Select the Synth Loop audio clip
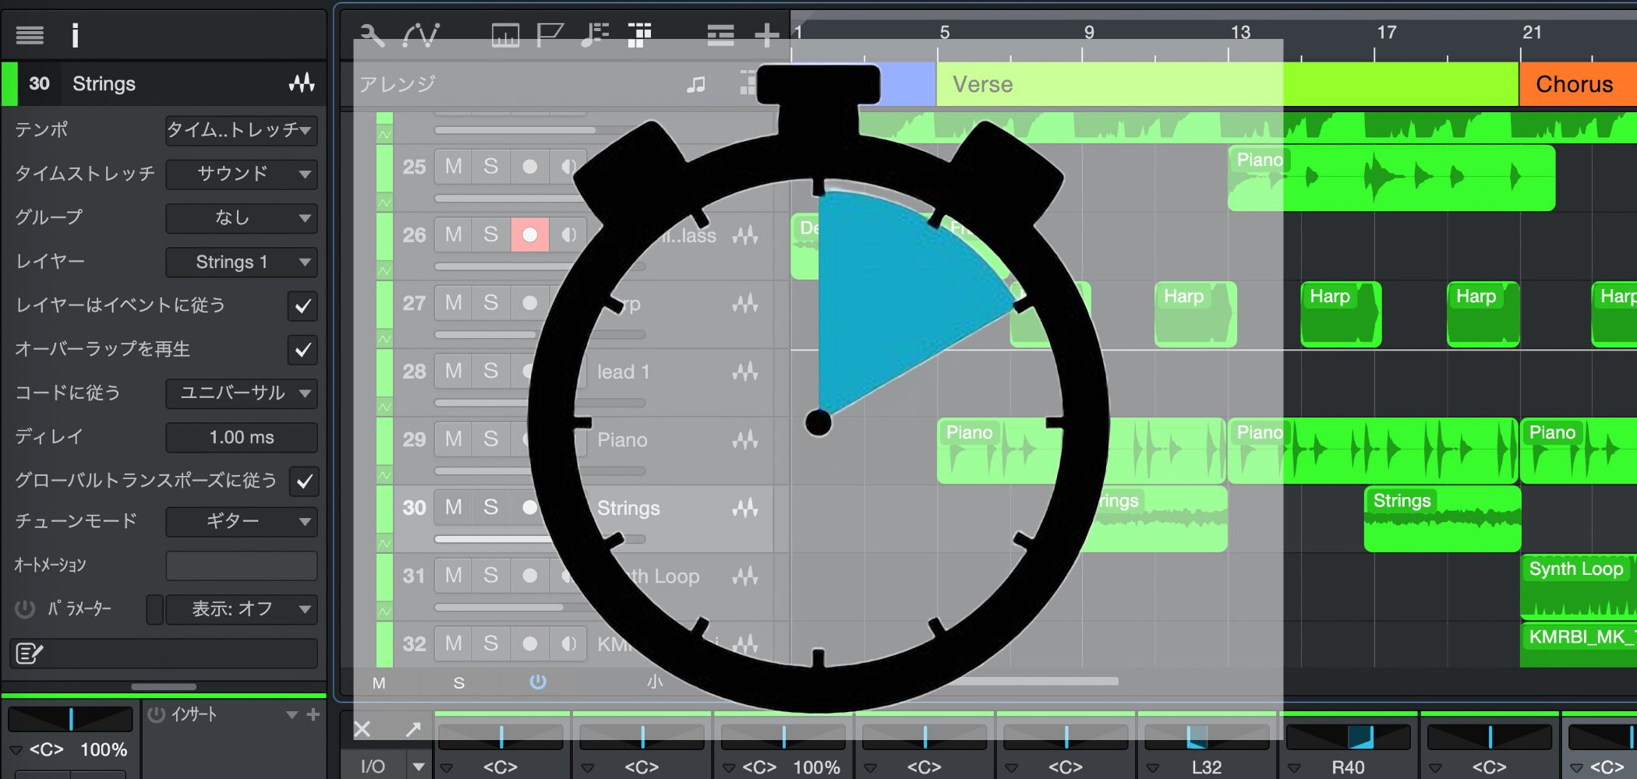 [x=1579, y=587]
